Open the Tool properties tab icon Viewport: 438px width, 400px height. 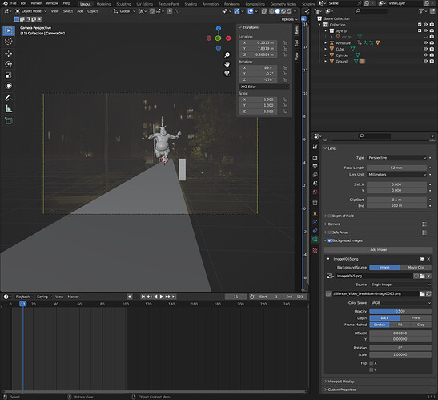(315, 147)
